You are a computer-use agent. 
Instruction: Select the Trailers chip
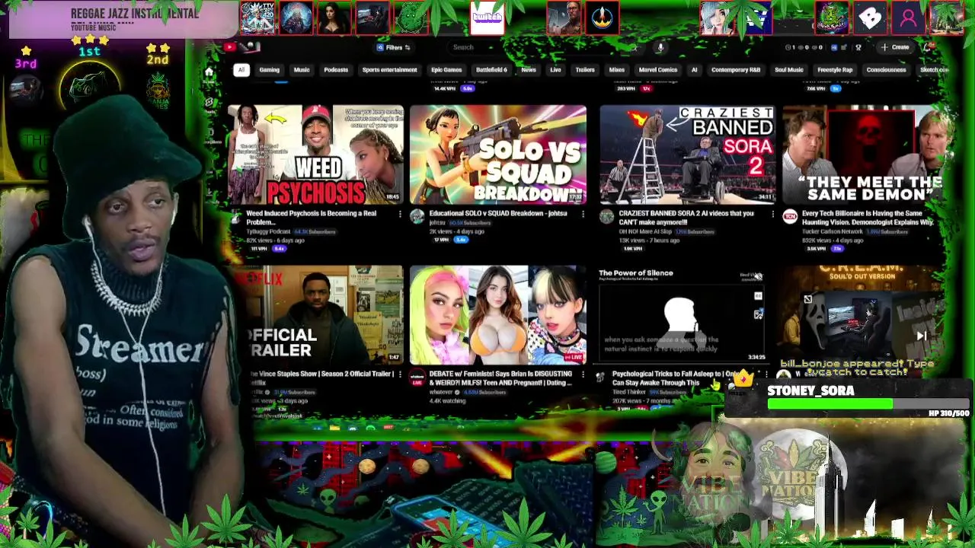point(585,70)
